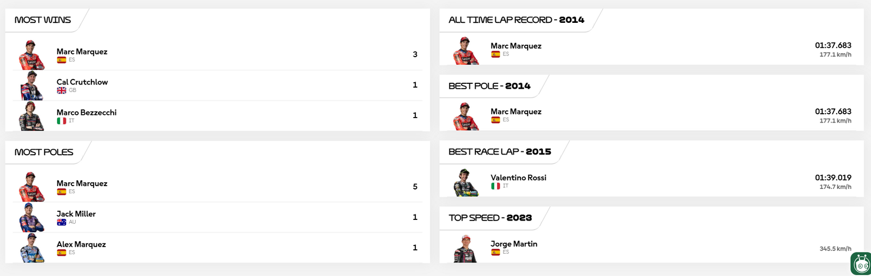Open Marc Marquez under Best Pole 2014
Viewport: 871px width, 276px height.
[516, 112]
